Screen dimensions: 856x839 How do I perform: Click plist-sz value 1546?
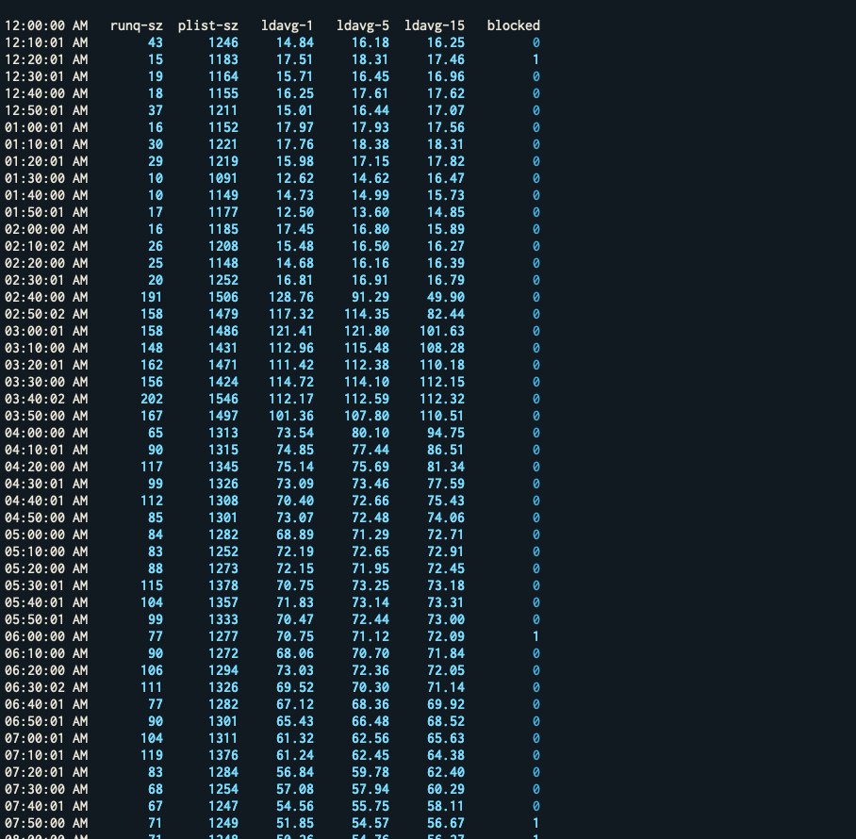coord(223,399)
